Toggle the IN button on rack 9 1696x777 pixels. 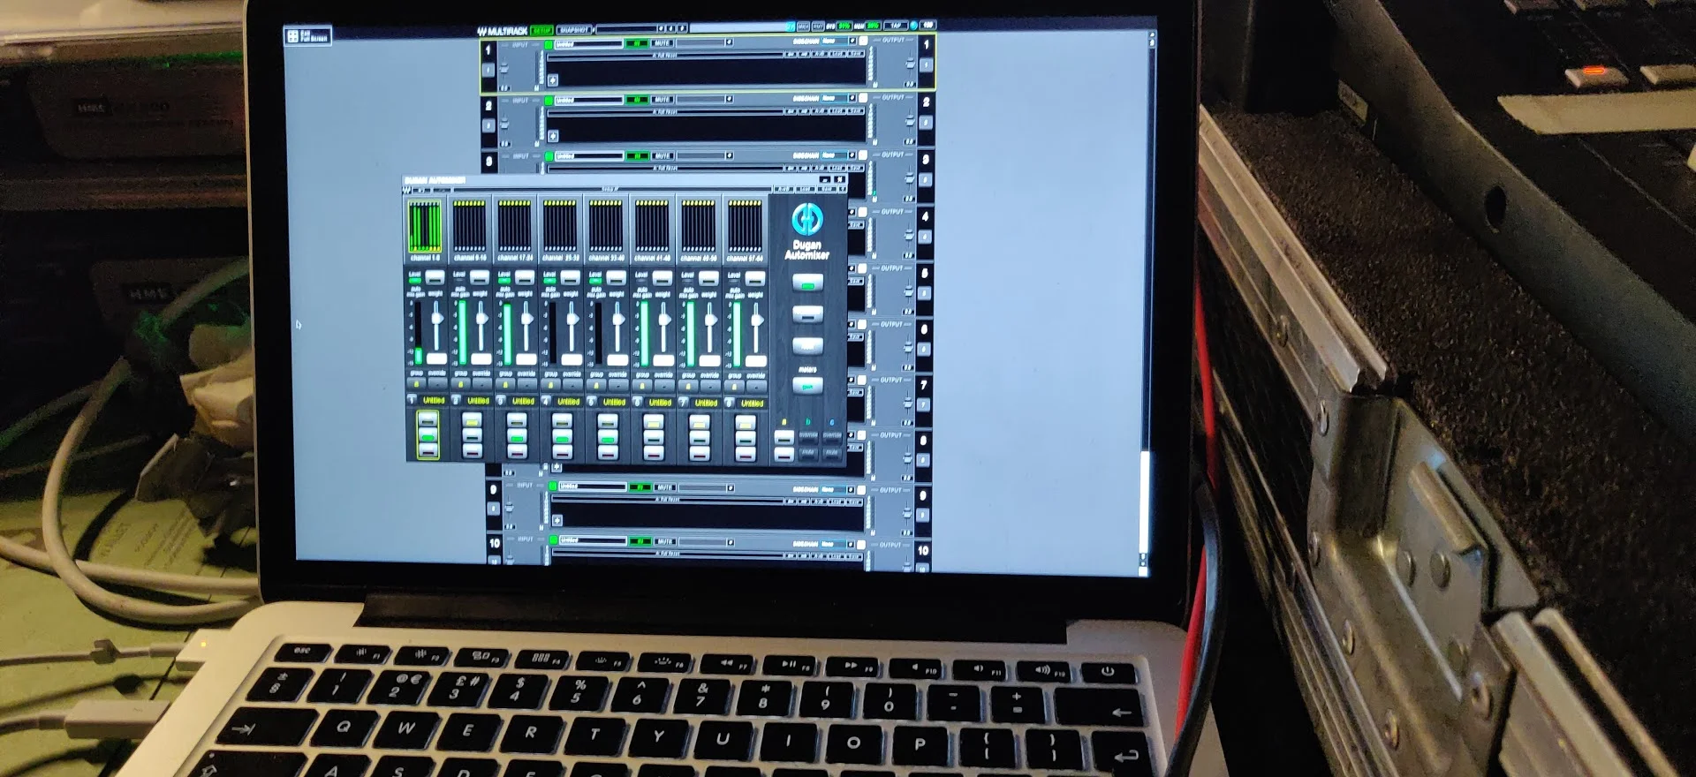pos(640,487)
